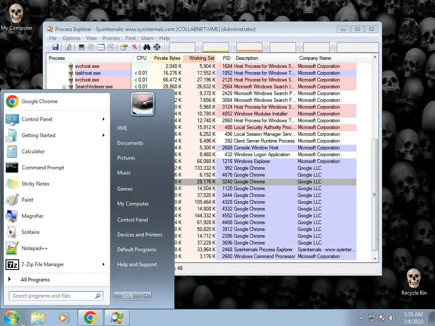Click the network icon in system tray

(x=371, y=318)
